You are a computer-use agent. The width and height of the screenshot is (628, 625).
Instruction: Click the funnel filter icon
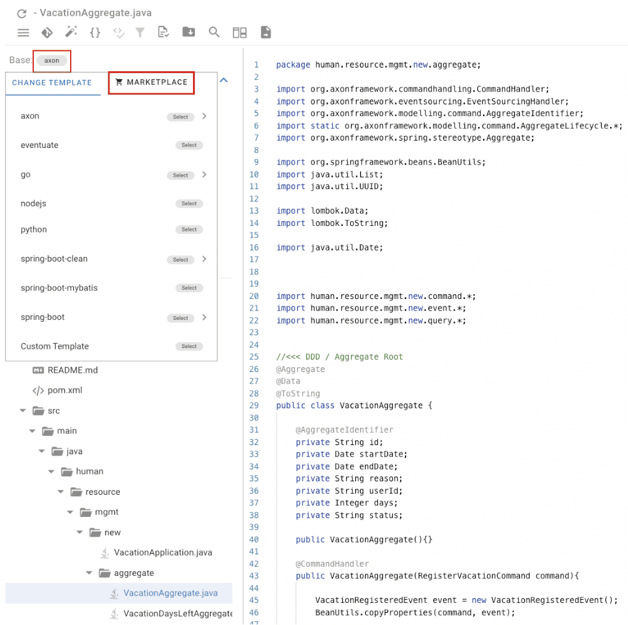click(141, 33)
